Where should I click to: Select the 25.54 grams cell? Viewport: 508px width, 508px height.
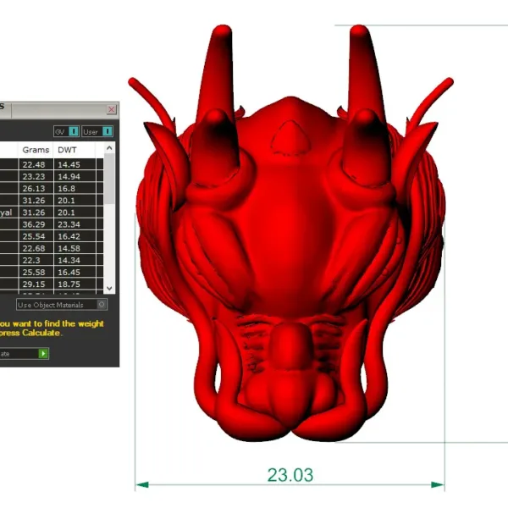coord(36,236)
